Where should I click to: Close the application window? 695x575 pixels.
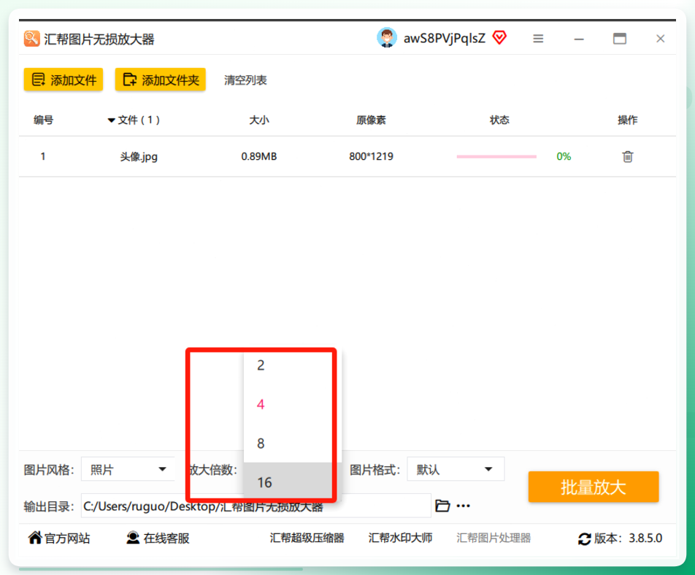[x=661, y=39]
